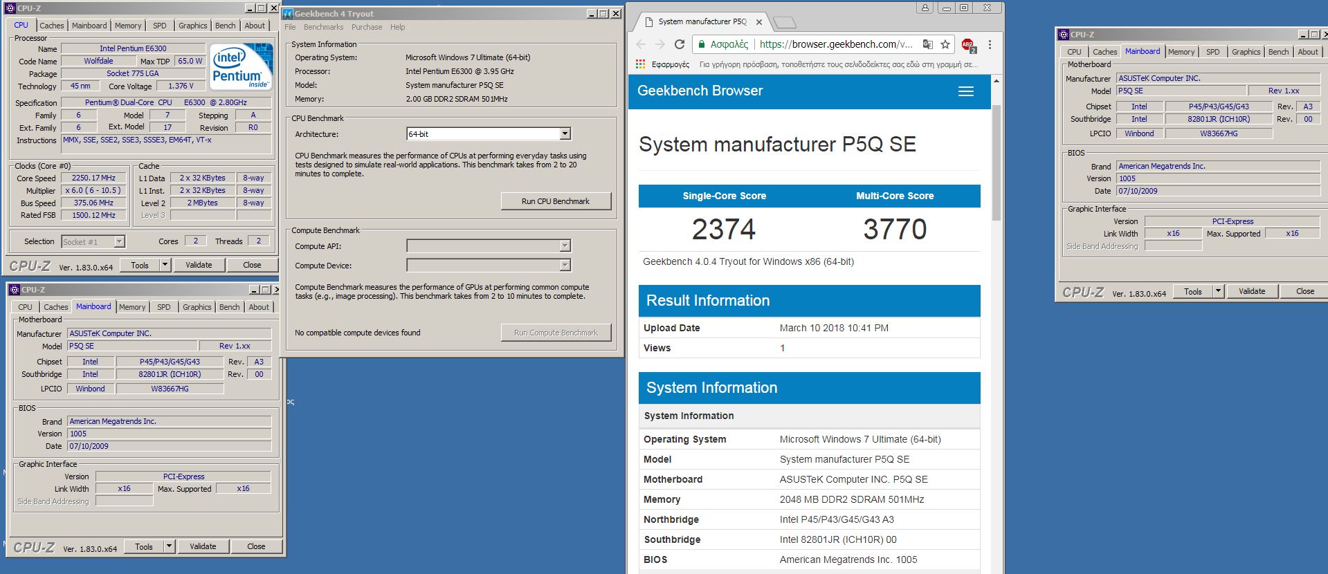Click the Package value Socket 775 LGA
1328x574 pixels.
(133, 73)
